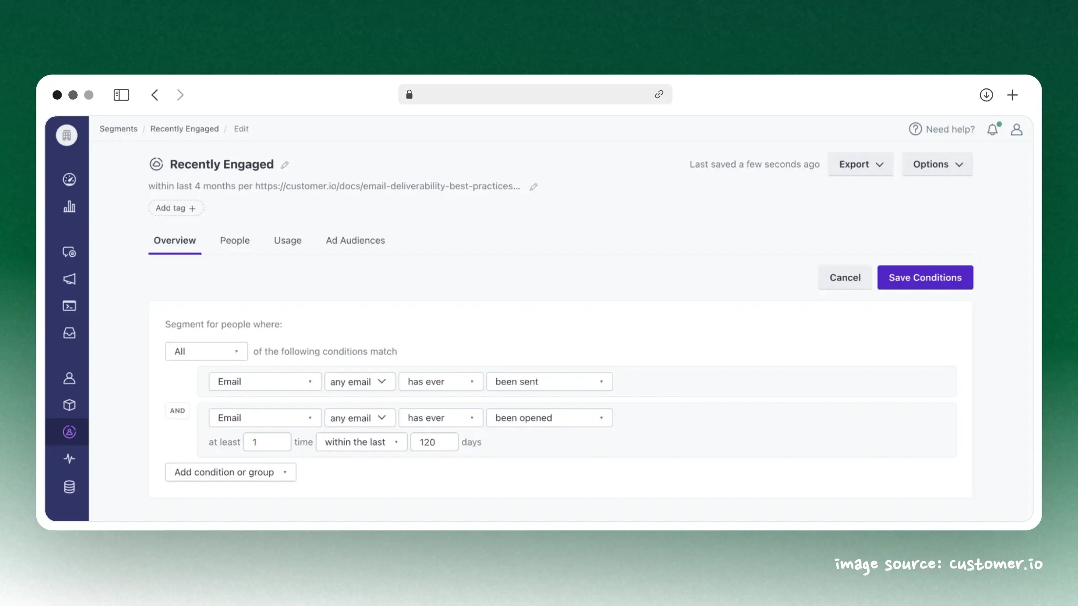
Task: Click the Add tag button
Action: [176, 208]
